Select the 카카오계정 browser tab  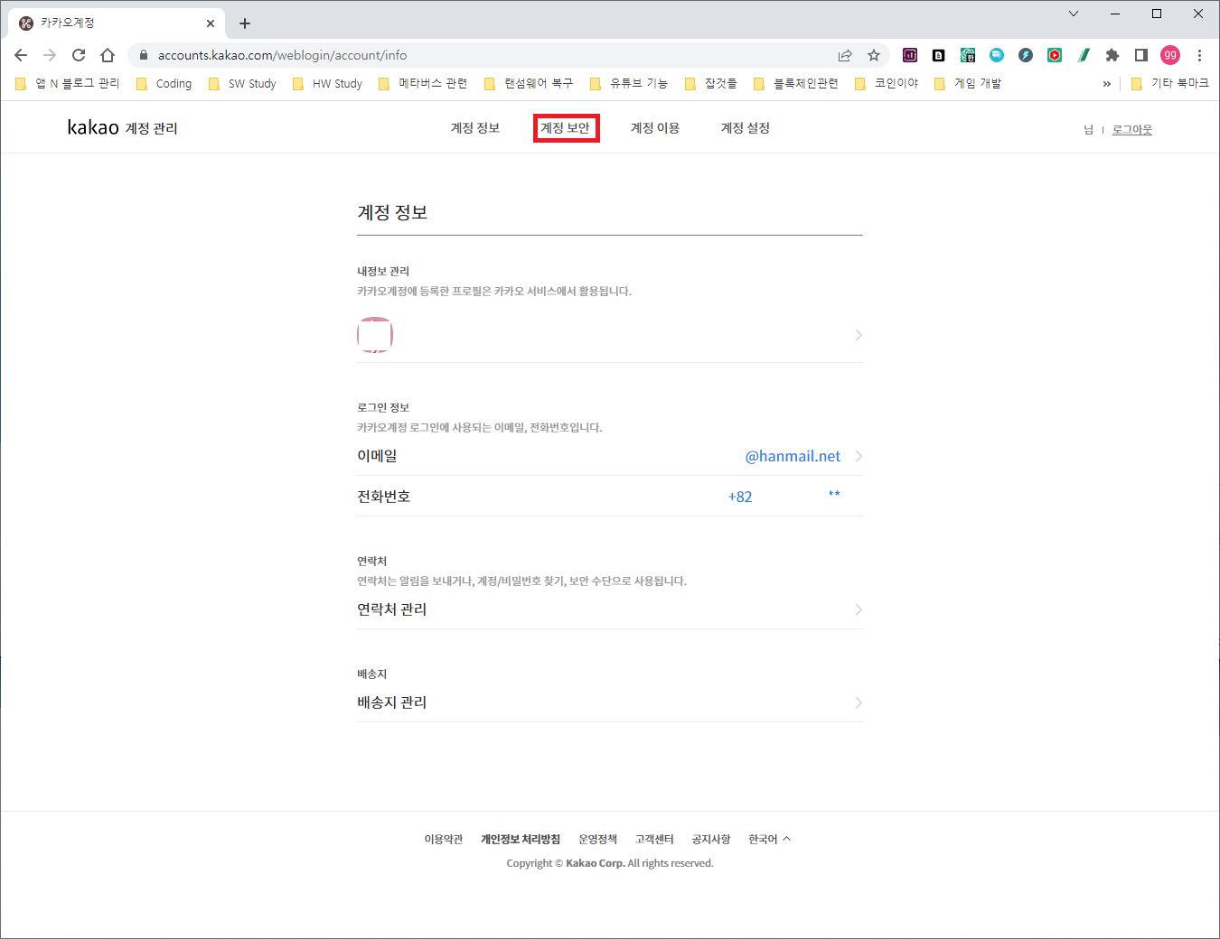[116, 23]
